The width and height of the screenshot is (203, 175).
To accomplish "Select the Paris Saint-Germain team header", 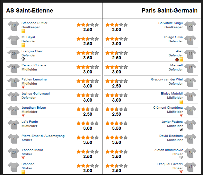I will coord(170,11).
